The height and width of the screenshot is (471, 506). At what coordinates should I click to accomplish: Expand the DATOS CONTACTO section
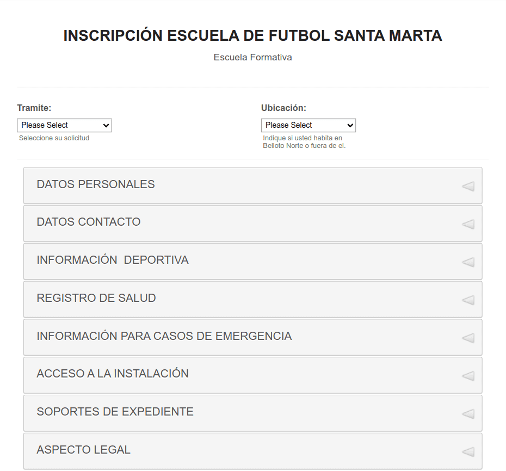point(252,223)
